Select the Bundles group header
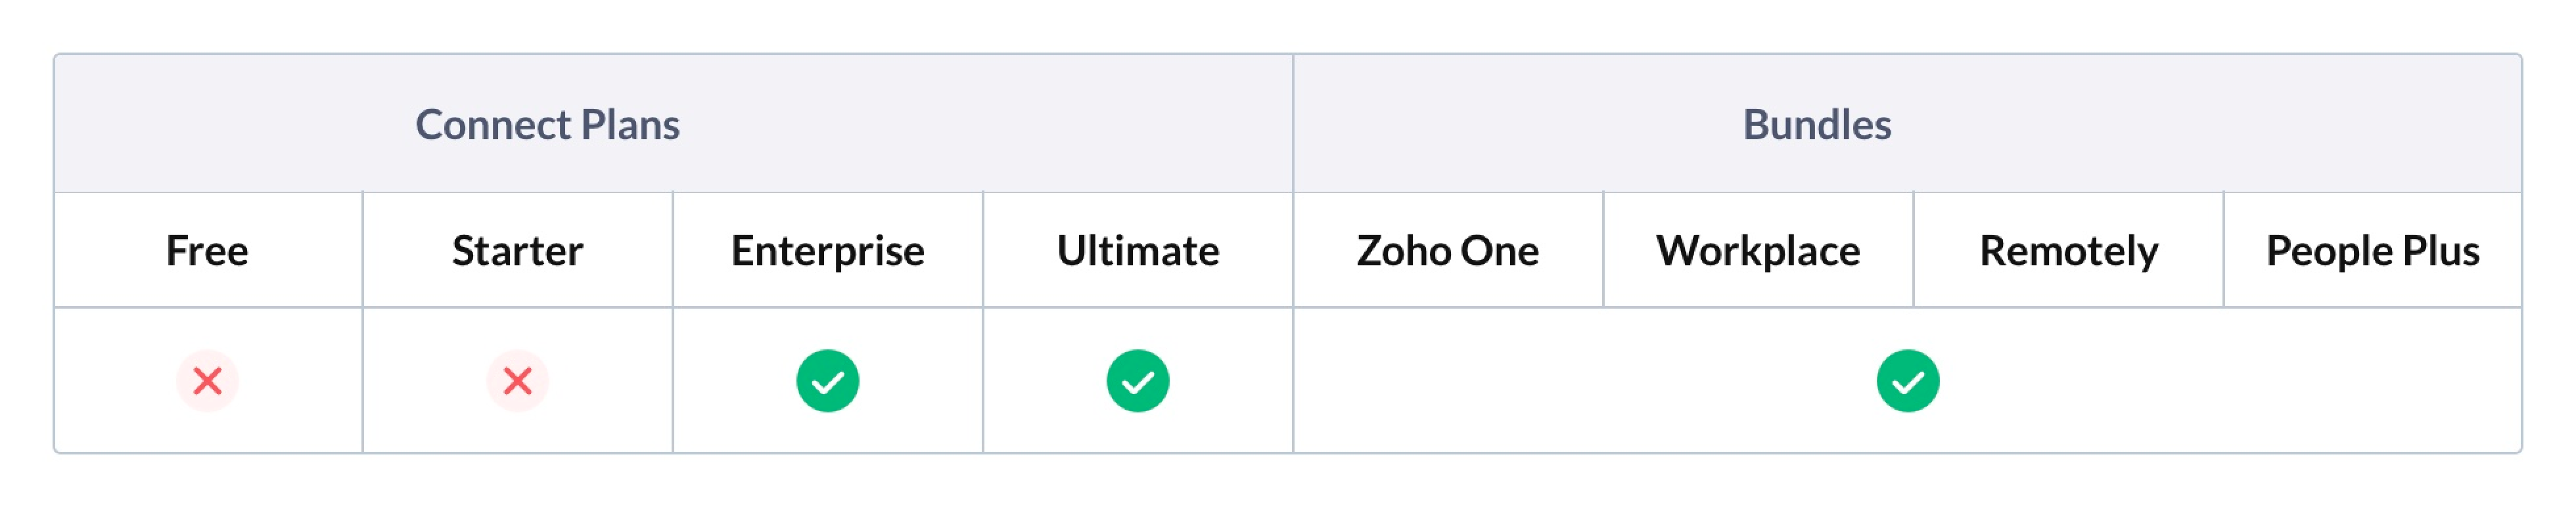Screen dimensions: 2576x507 (1816, 125)
